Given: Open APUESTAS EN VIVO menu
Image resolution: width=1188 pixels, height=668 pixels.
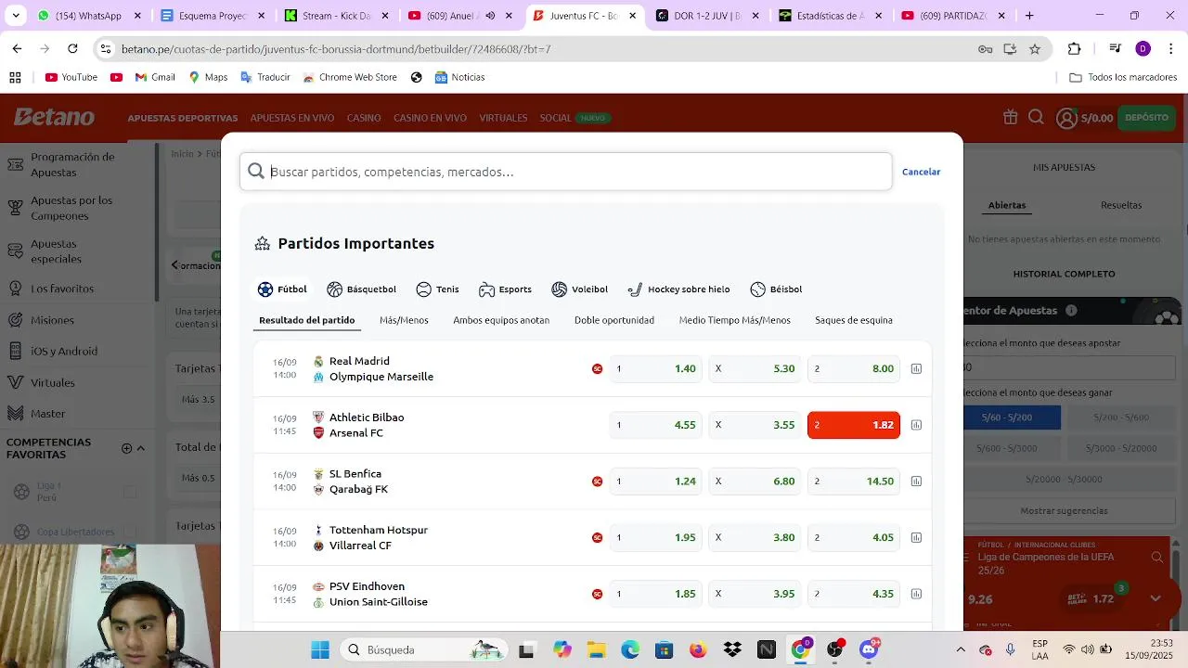Looking at the screenshot, I should [292, 118].
